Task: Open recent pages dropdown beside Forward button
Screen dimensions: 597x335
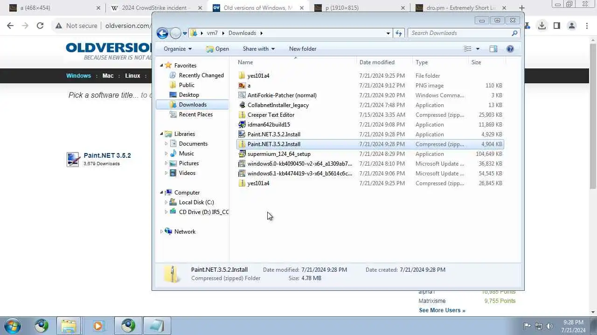Action: point(185,33)
